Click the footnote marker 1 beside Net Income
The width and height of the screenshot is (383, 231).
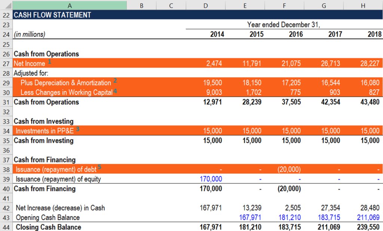(x=49, y=61)
